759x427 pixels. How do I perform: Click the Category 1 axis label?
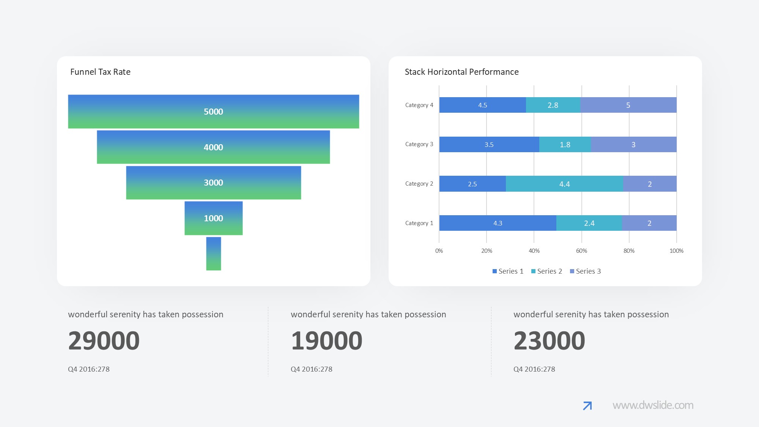click(x=419, y=223)
